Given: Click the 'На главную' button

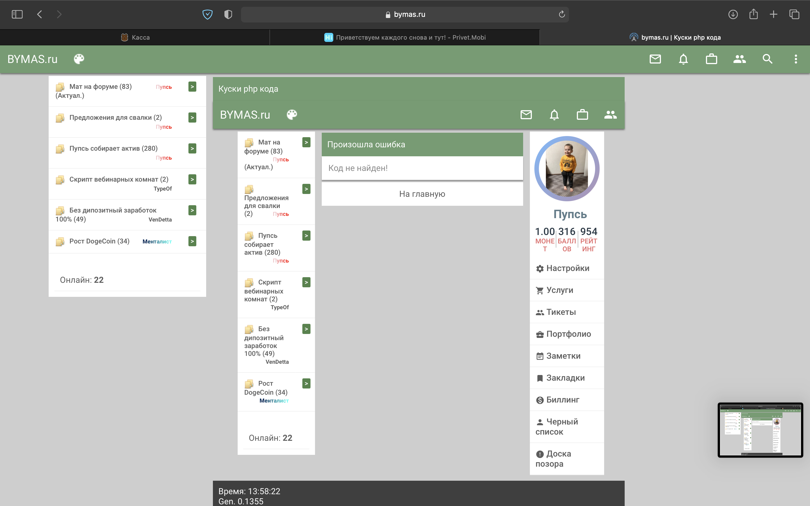Looking at the screenshot, I should pyautogui.click(x=422, y=194).
